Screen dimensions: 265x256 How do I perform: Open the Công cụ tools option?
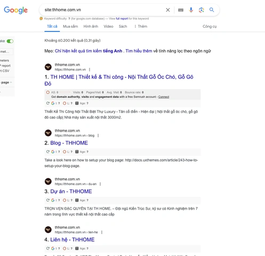point(210,27)
